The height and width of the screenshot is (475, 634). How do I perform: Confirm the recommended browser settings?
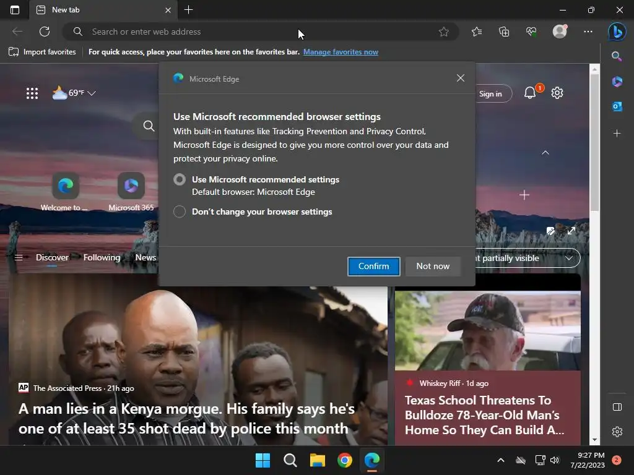(x=373, y=266)
